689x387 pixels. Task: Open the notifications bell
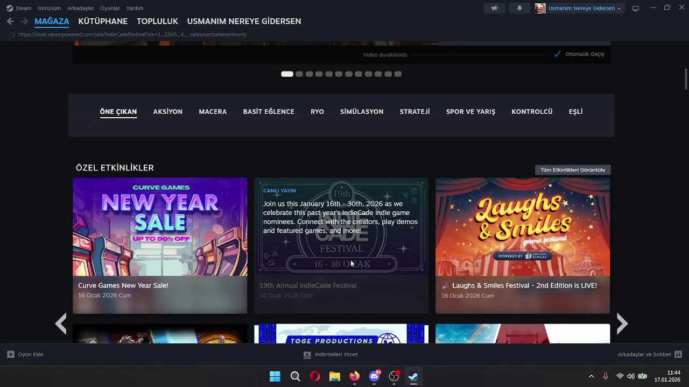[519, 8]
